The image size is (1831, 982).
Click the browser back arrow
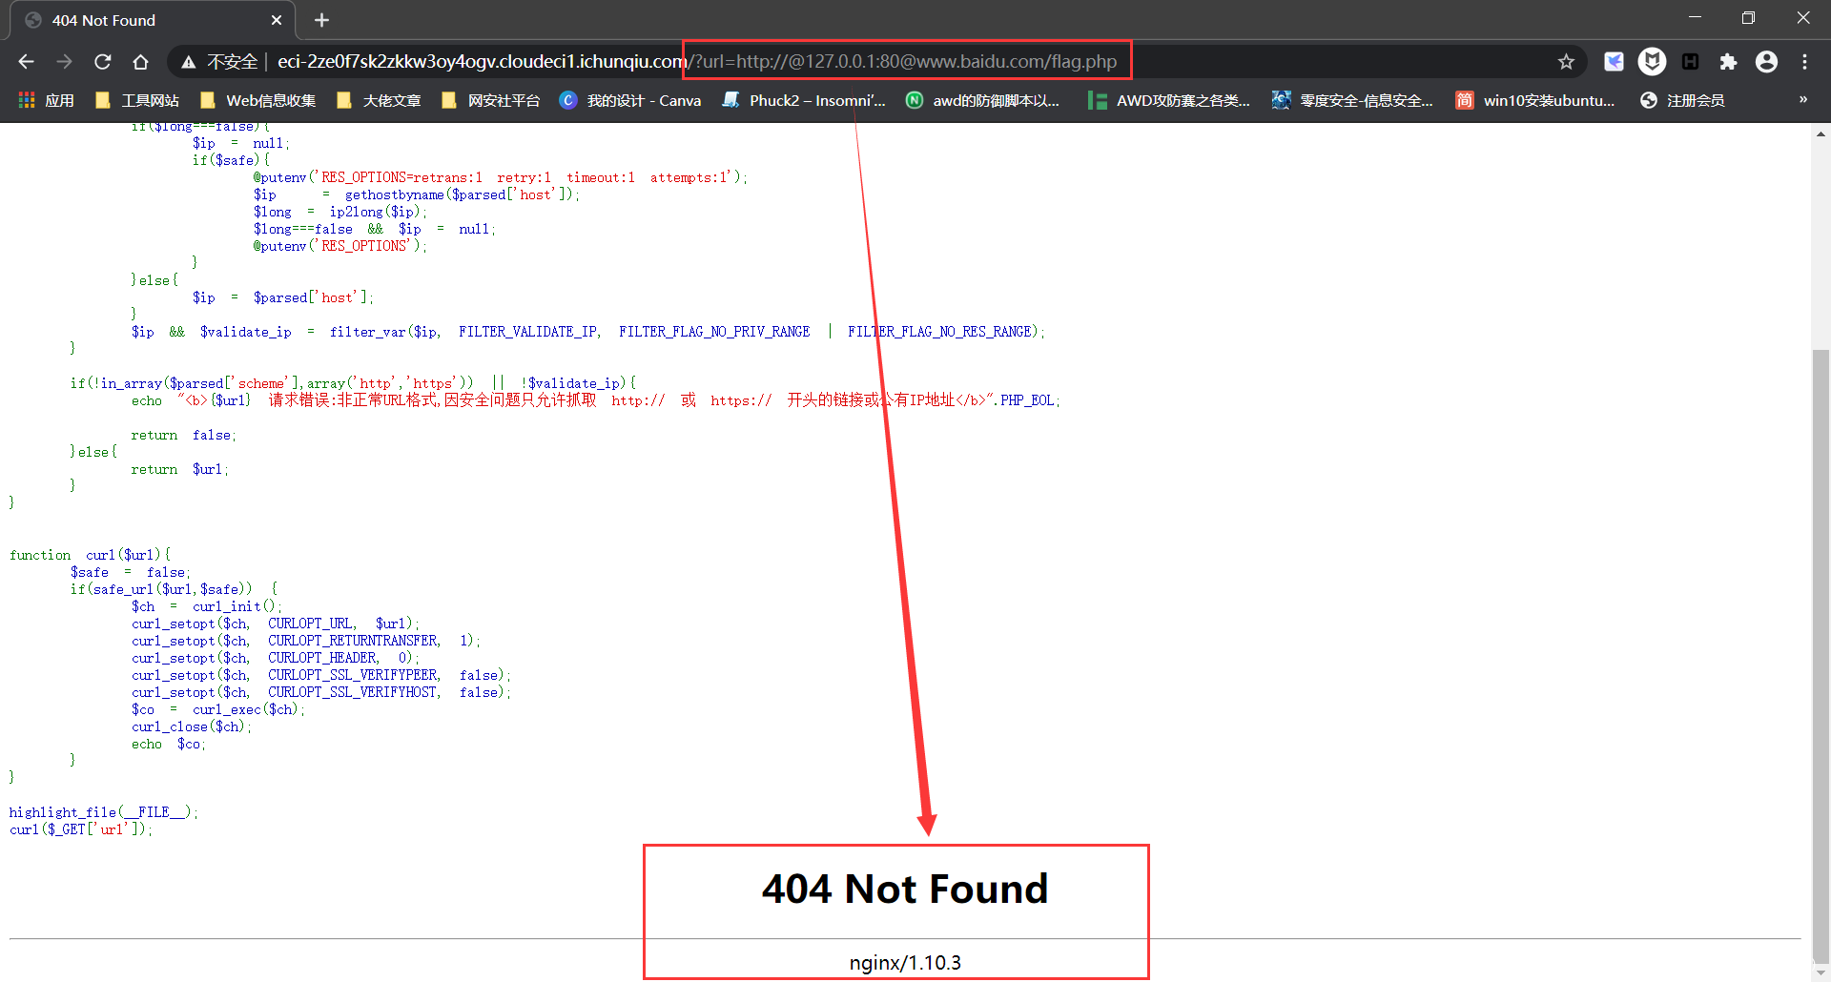26,62
